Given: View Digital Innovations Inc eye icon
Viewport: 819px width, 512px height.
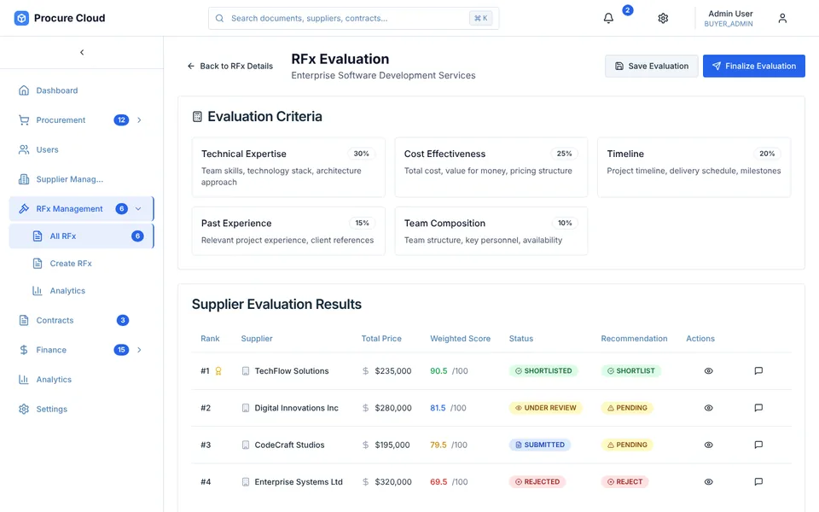Looking at the screenshot, I should (708, 408).
